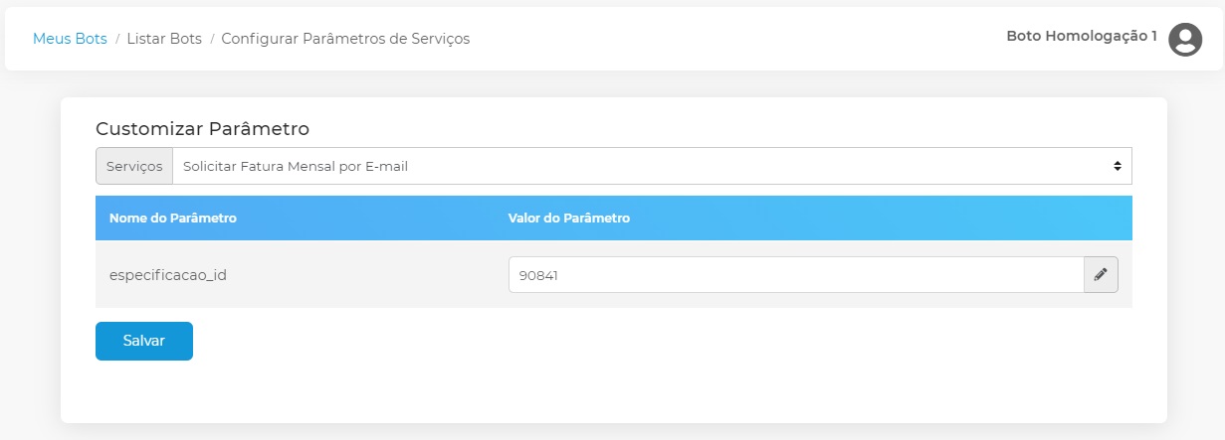This screenshot has width=1225, height=440.
Task: Select the especificacao_id parameter name cell
Action: point(168,275)
